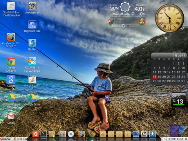Click the analog clock widget
Image resolution: width=188 pixels, height=141 pixels.
[x=170, y=18]
